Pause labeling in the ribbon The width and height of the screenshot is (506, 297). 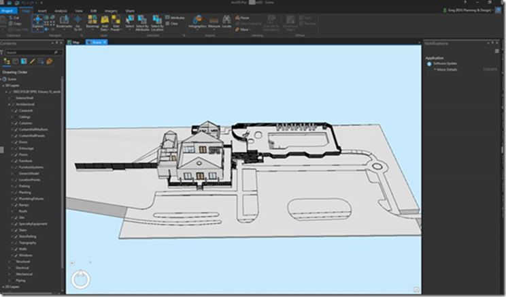(x=242, y=18)
